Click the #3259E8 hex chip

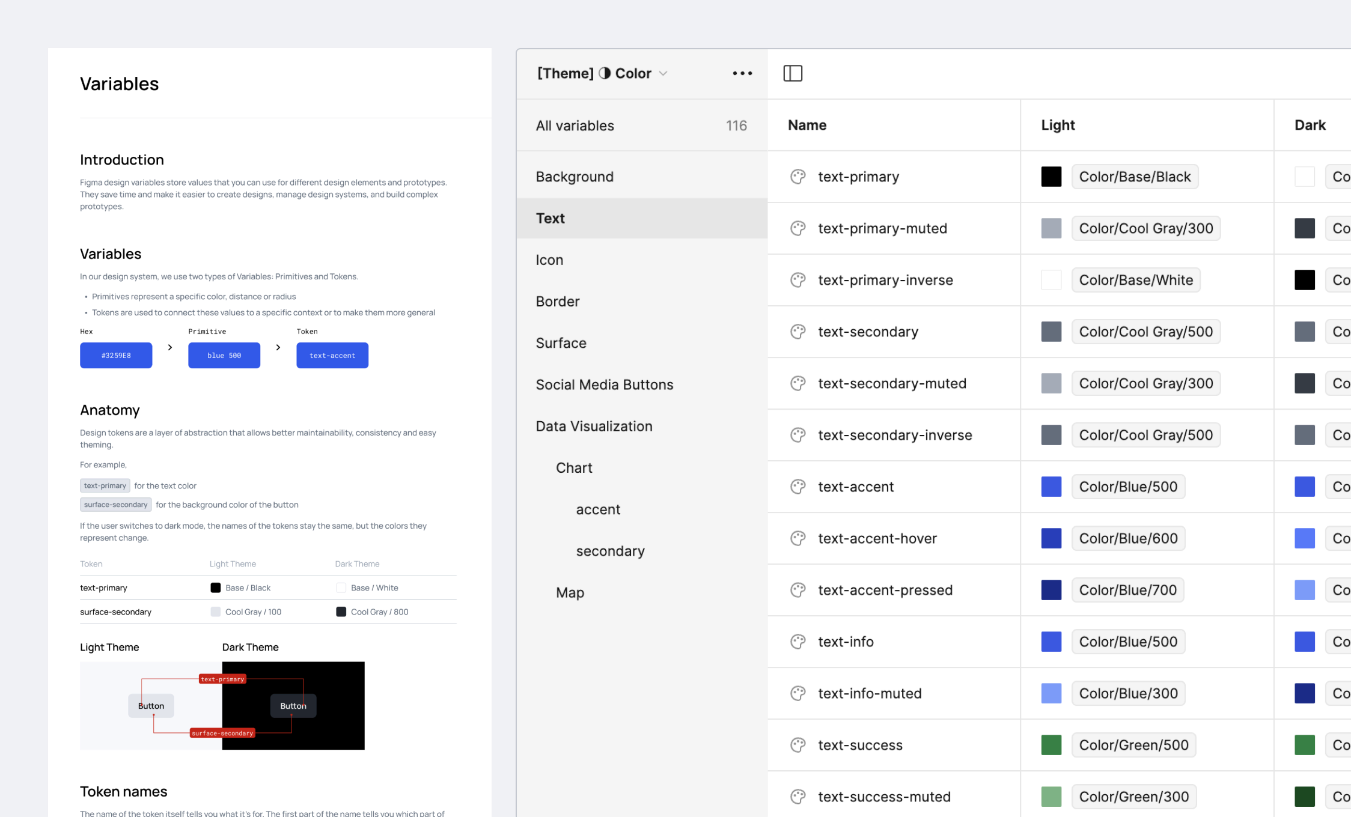click(116, 355)
